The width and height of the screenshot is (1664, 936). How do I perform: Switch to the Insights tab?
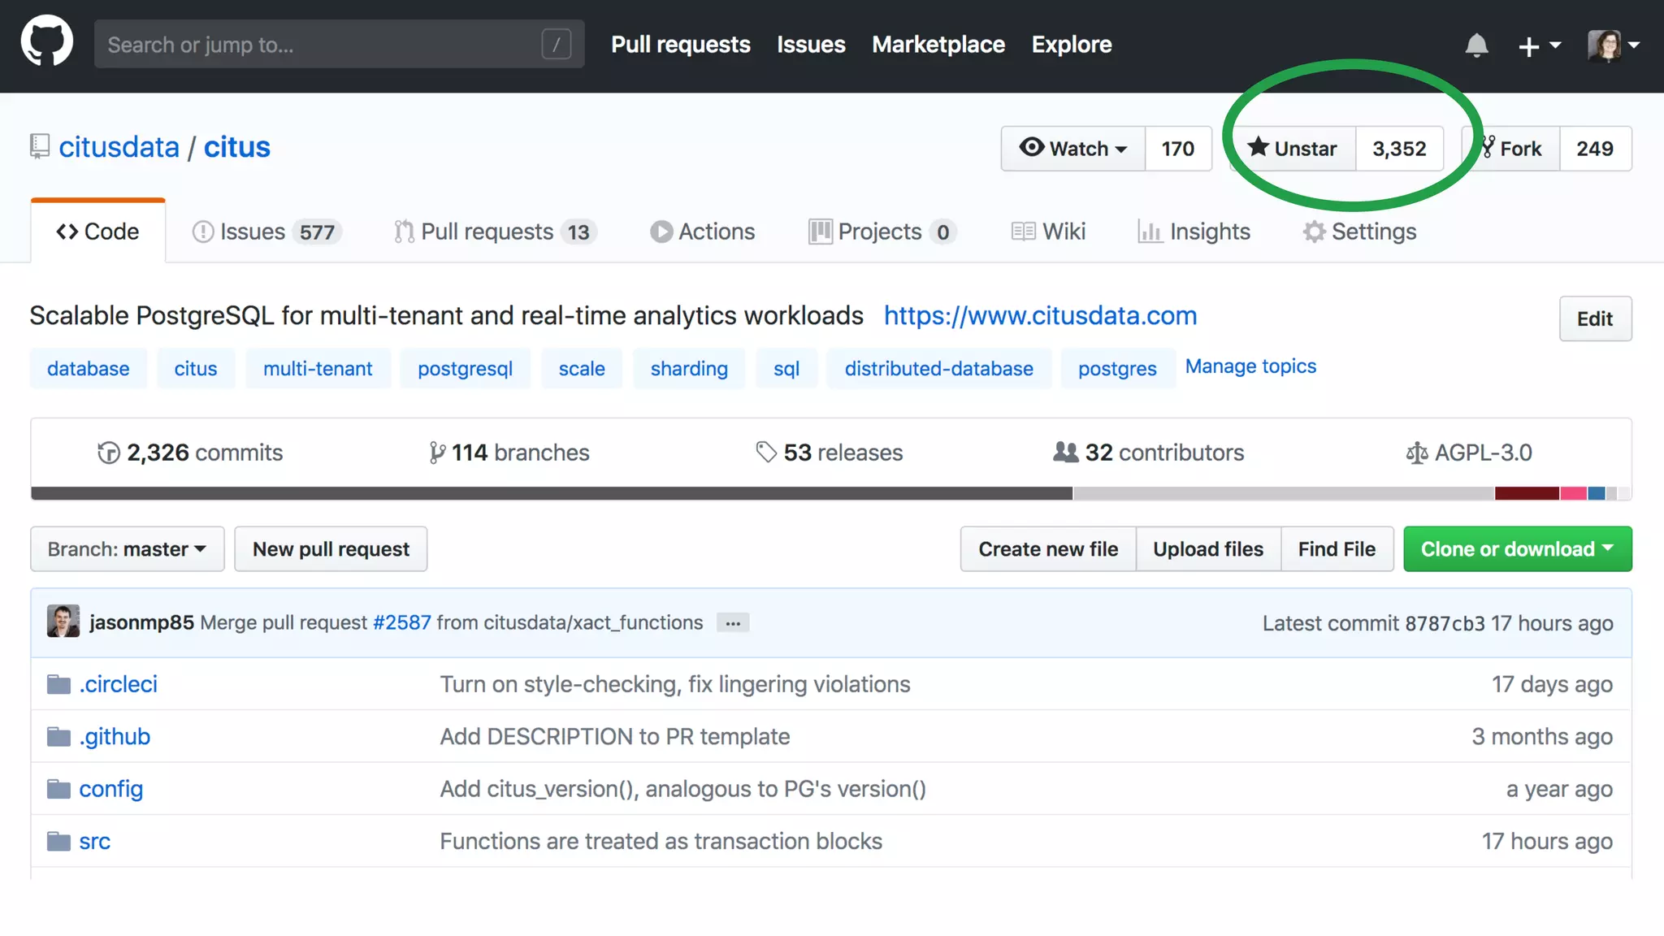click(x=1194, y=232)
